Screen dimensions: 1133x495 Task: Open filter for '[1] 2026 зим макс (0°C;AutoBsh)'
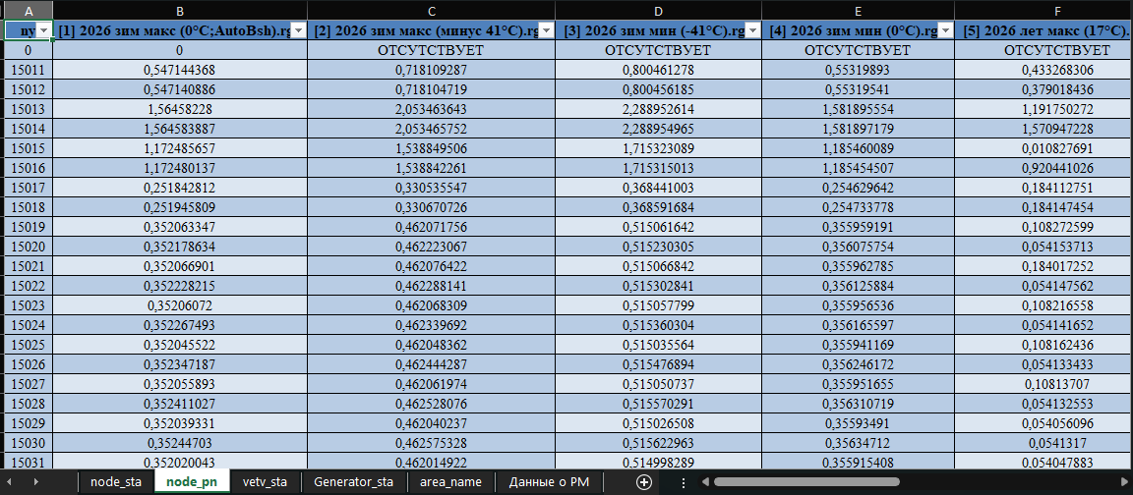[x=298, y=31]
